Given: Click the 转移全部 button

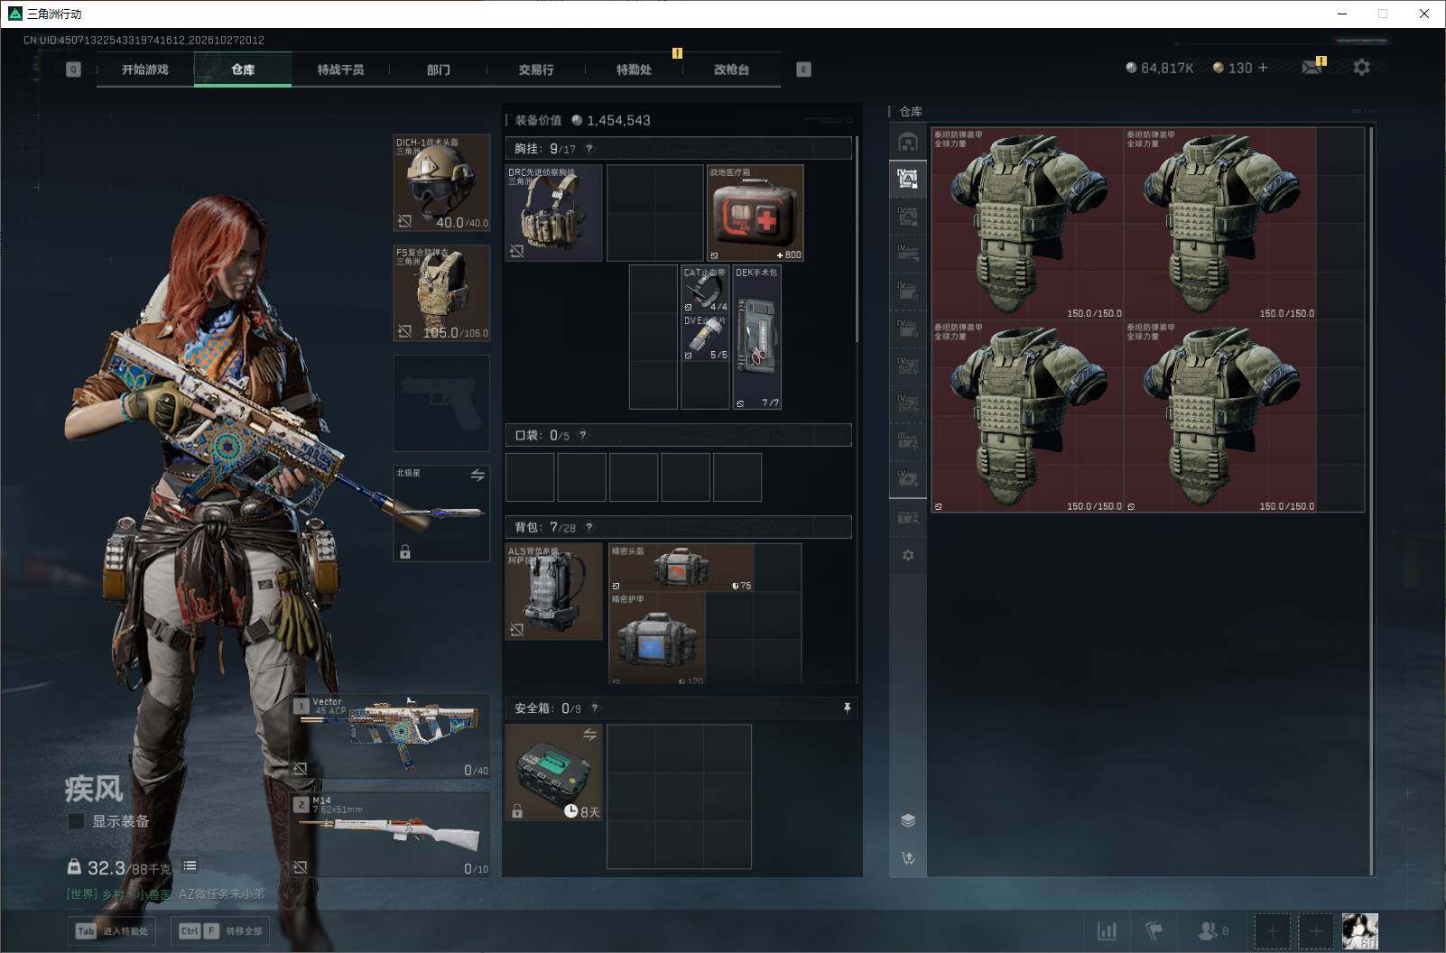Looking at the screenshot, I should pyautogui.click(x=221, y=931).
